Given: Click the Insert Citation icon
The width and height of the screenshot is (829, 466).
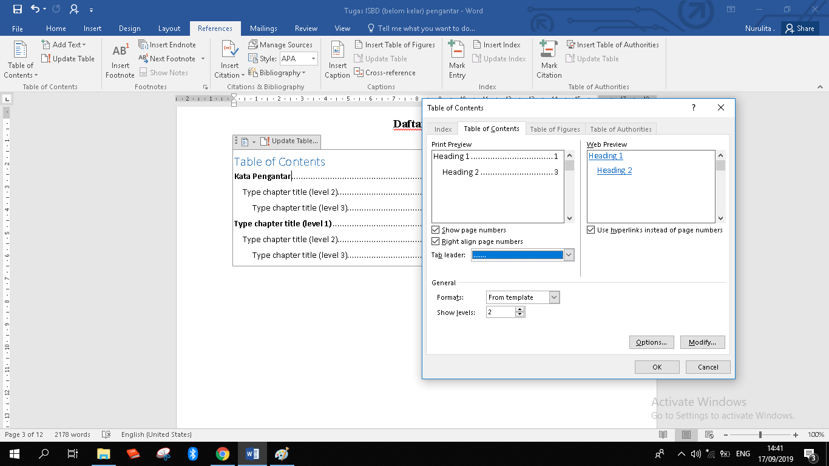Looking at the screenshot, I should (x=229, y=50).
